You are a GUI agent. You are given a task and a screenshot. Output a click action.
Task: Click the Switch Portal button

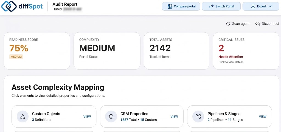[221, 6]
